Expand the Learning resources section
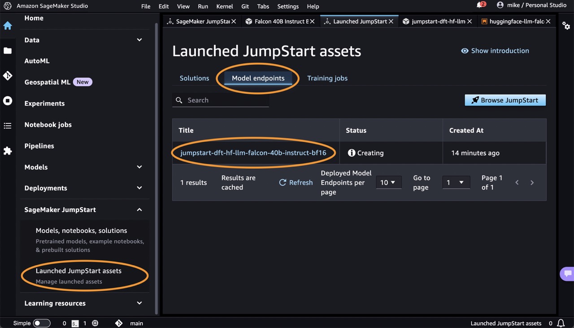Image resolution: width=574 pixels, height=328 pixels. tap(139, 303)
